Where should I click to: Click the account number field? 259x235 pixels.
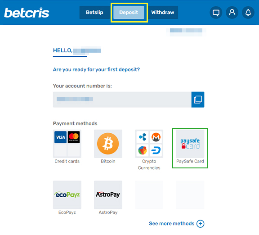[122, 99]
